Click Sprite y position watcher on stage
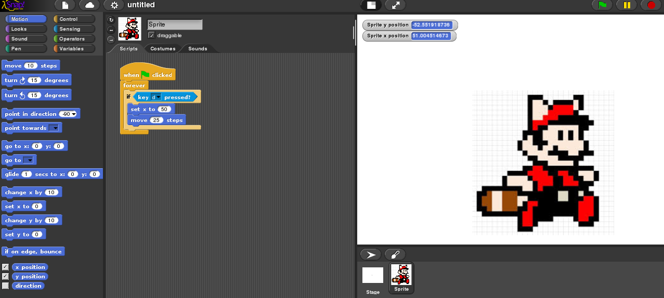The height and width of the screenshot is (298, 664). pyautogui.click(x=410, y=25)
